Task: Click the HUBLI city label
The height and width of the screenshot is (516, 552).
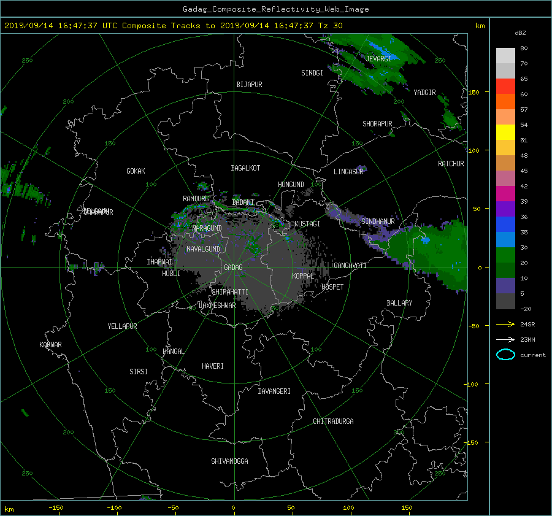Action: tap(171, 274)
